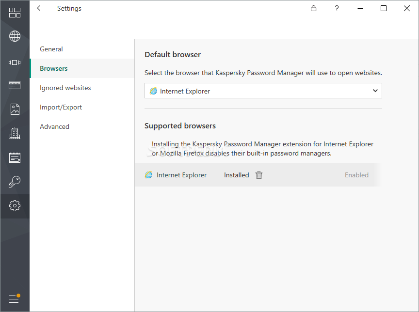The height and width of the screenshot is (312, 419).
Task: Click the Settings title text
Action: (x=69, y=9)
